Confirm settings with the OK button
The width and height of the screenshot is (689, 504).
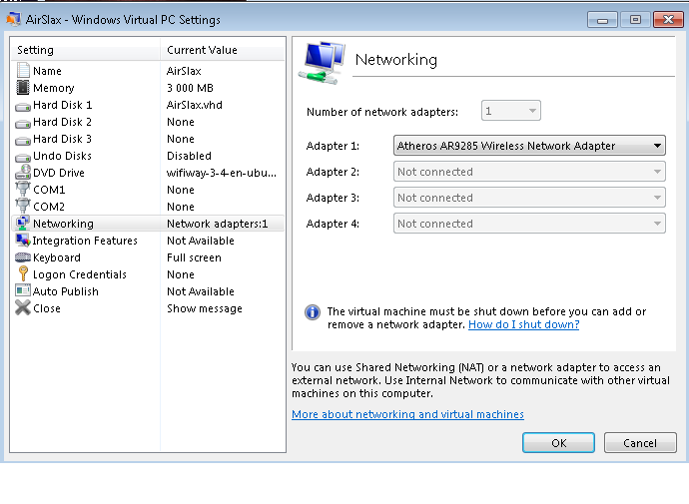click(x=558, y=442)
